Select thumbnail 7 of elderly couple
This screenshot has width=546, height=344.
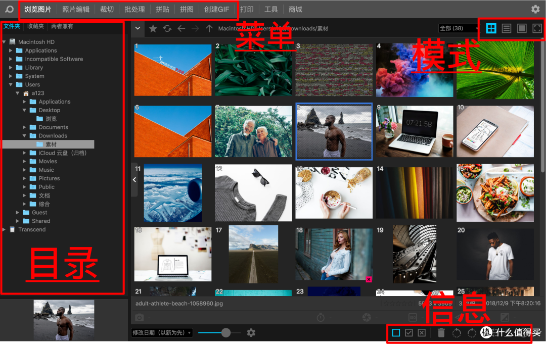[253, 131]
